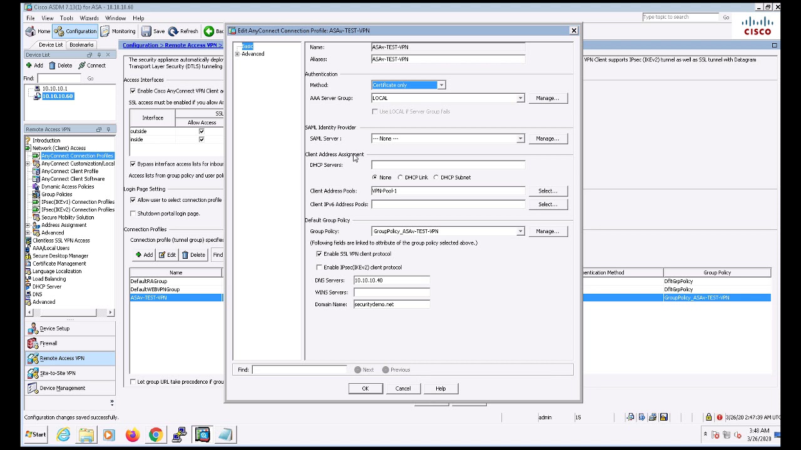
Task: Toggle Bypass interface access lists checkbox
Action: (133, 164)
